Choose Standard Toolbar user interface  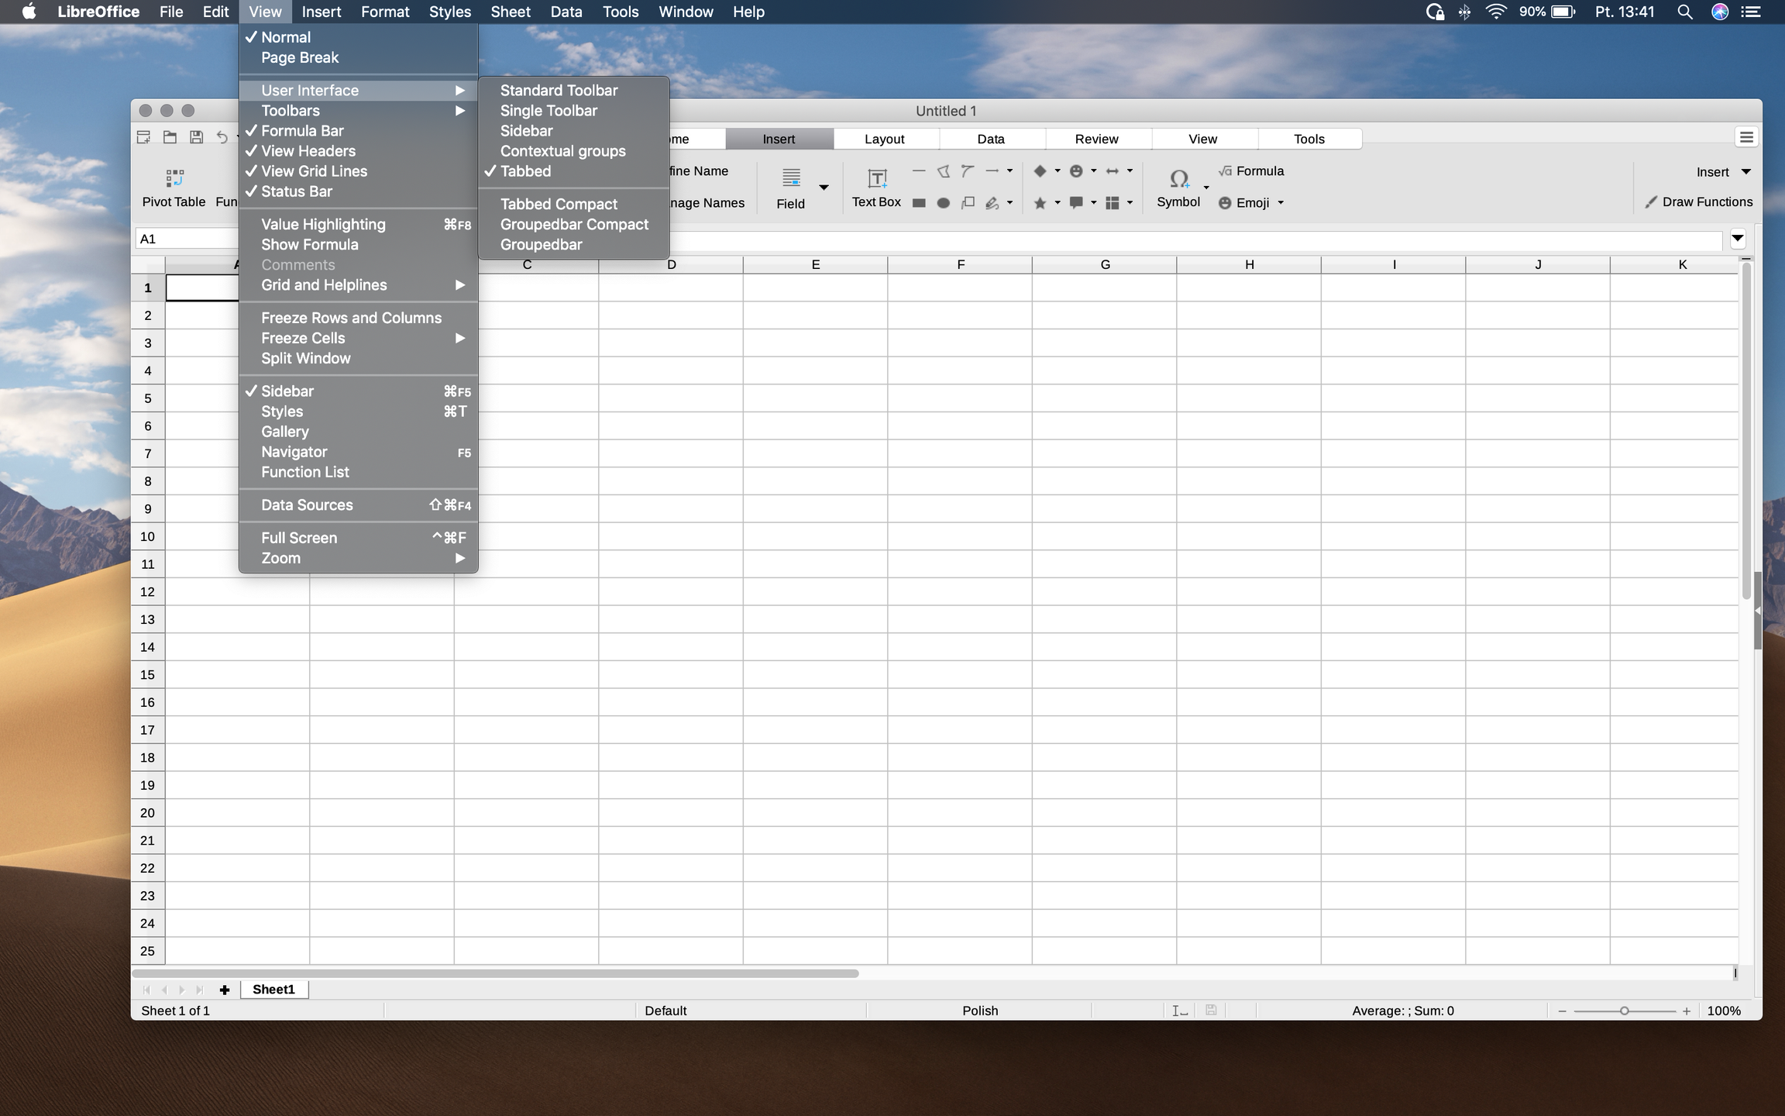(573, 91)
